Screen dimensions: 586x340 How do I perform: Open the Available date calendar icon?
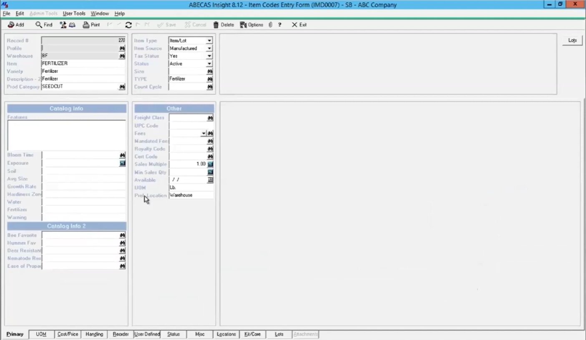coord(210,180)
